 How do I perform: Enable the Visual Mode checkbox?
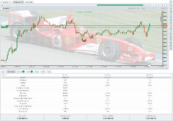1,8
